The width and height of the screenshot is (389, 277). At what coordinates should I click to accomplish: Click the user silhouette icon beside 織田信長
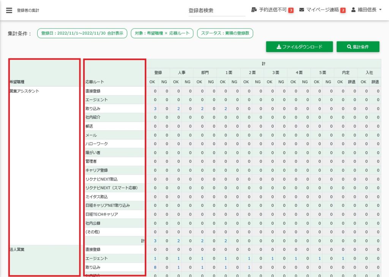(x=353, y=10)
